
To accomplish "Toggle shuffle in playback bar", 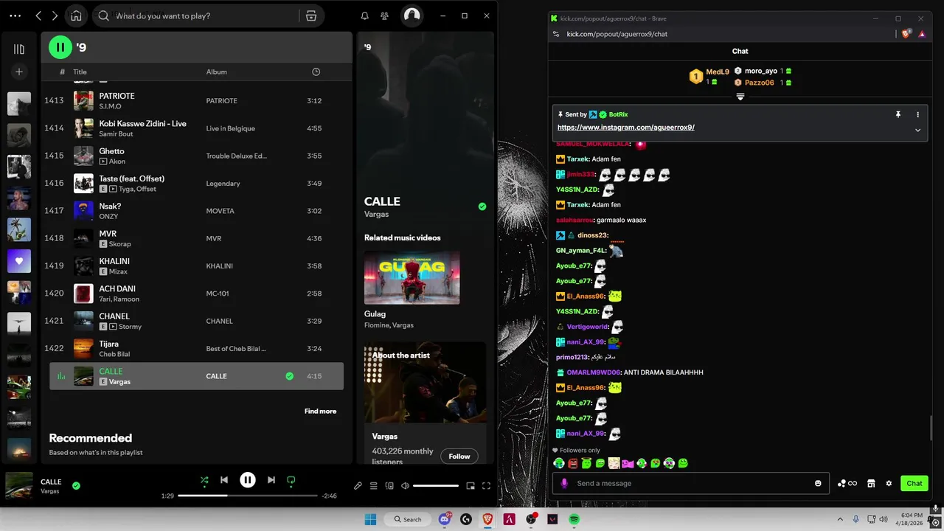I will (x=204, y=480).
